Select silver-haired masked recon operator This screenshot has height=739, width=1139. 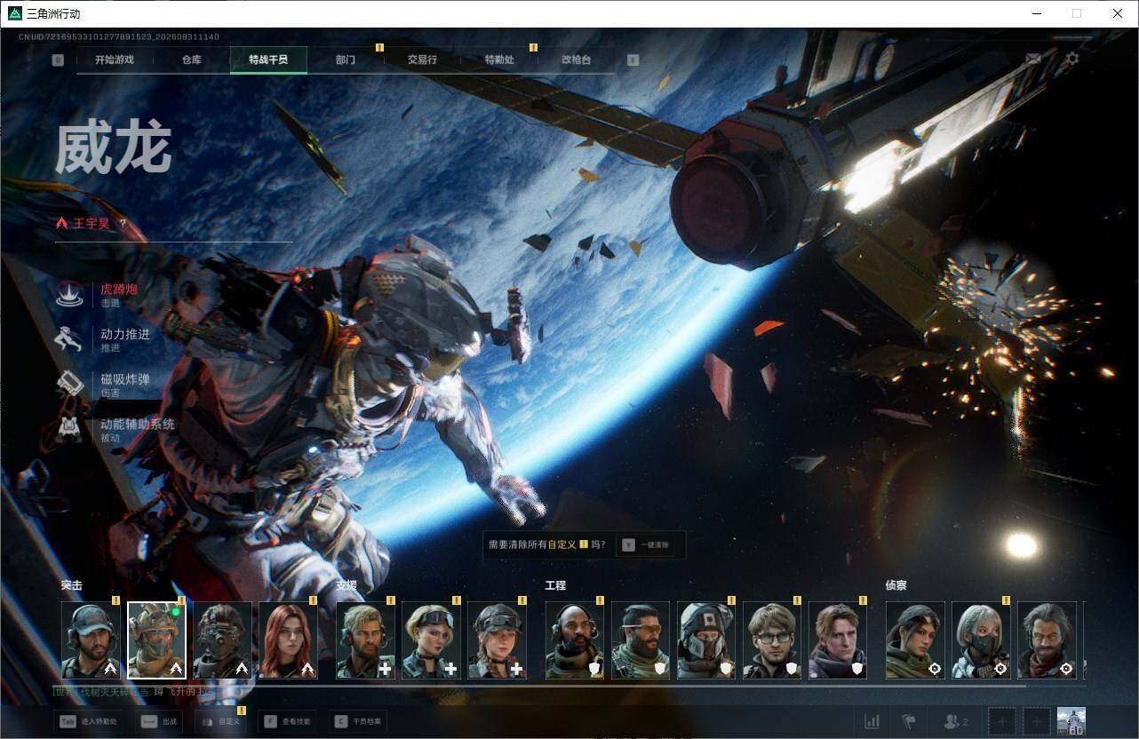981,640
